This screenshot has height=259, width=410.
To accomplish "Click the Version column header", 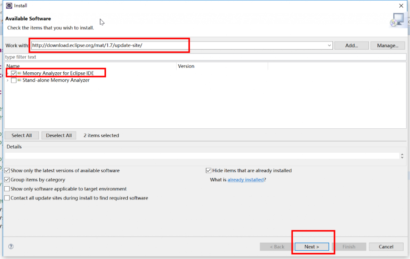I will (x=222, y=66).
